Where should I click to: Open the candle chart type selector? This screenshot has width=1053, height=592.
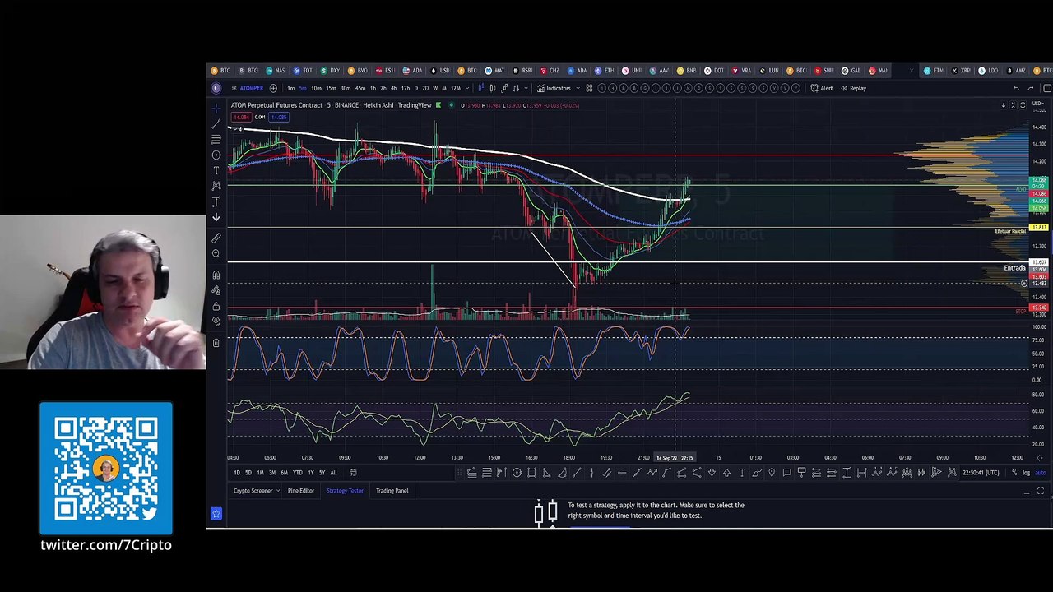[x=492, y=88]
